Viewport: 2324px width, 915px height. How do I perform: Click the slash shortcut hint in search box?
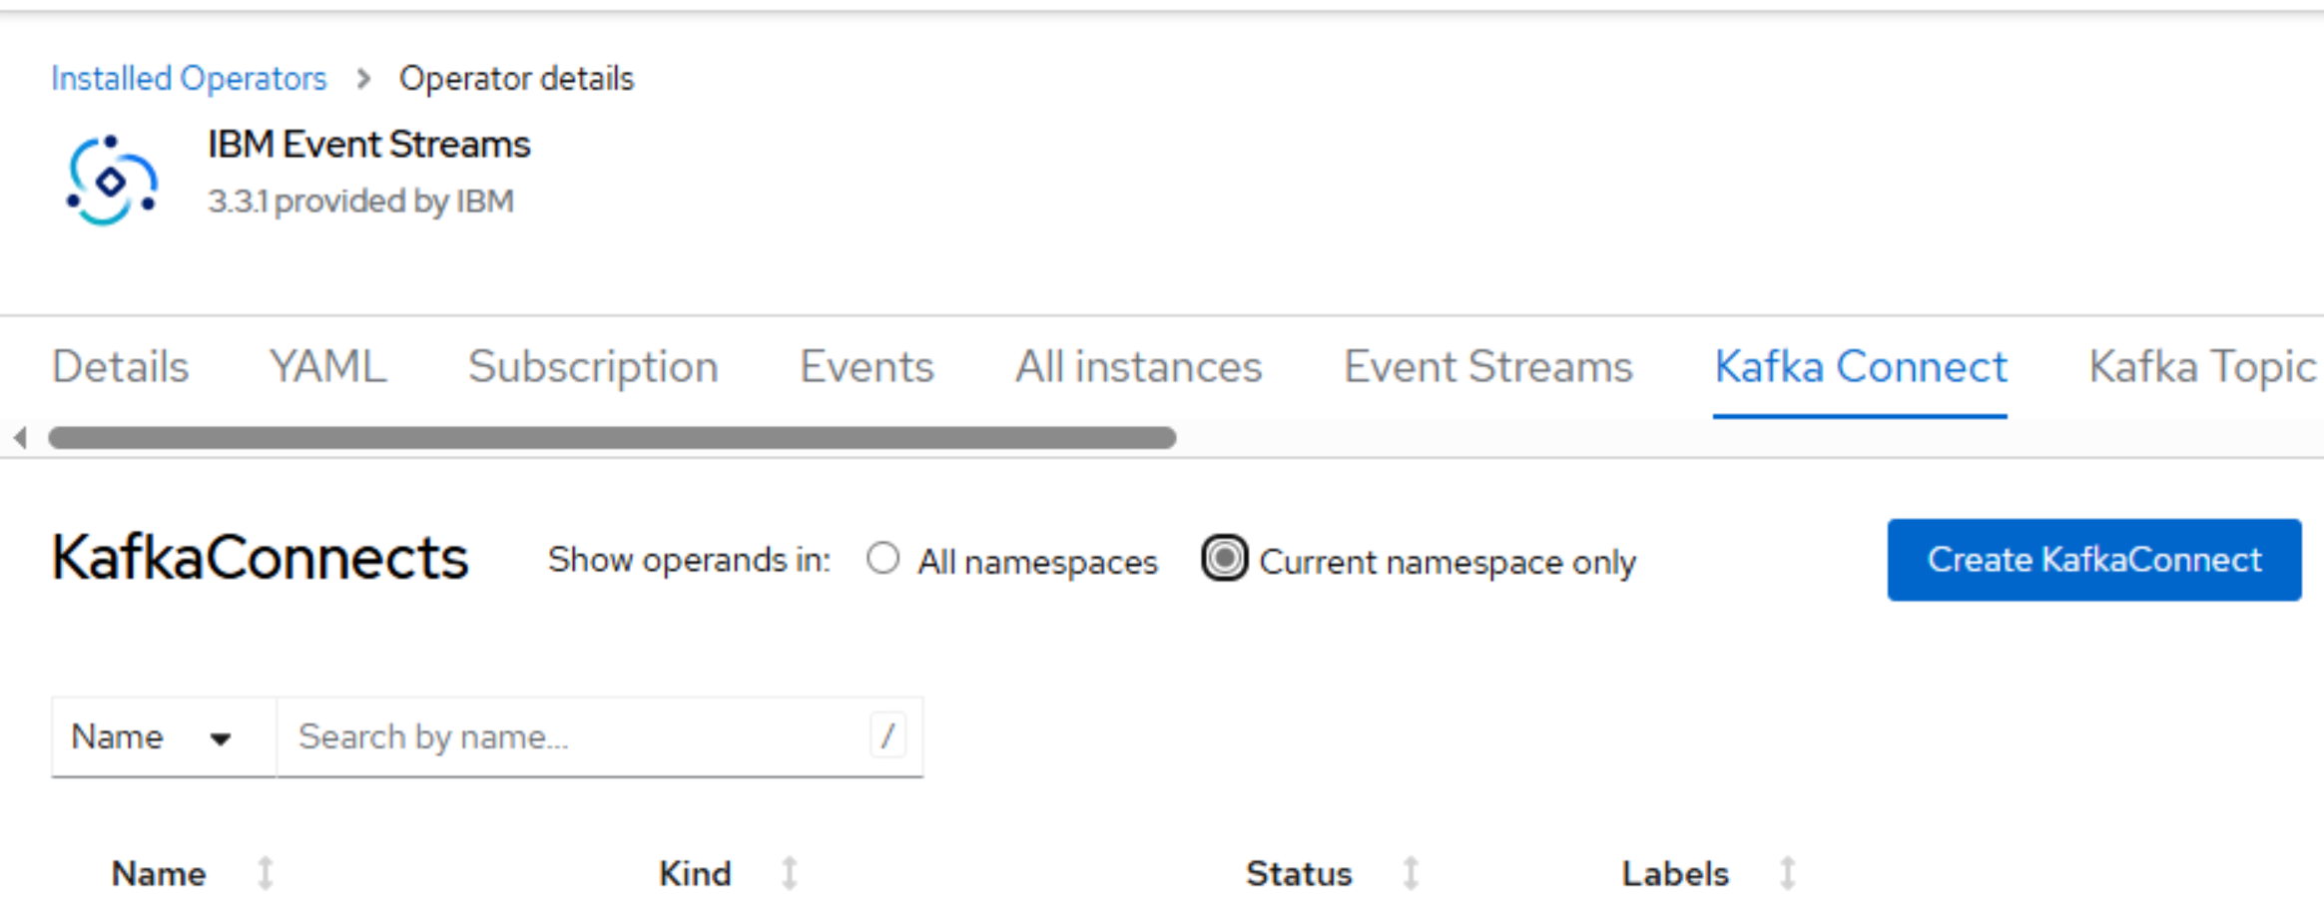(x=886, y=736)
